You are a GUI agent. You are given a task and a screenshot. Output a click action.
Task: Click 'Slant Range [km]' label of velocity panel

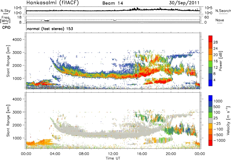[x=8, y=121]
